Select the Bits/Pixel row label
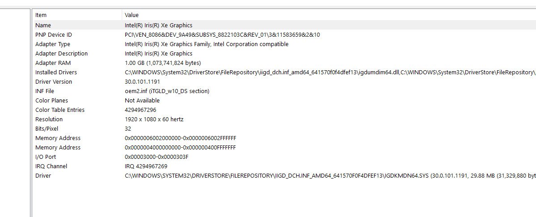536x217 pixels. click(x=47, y=129)
